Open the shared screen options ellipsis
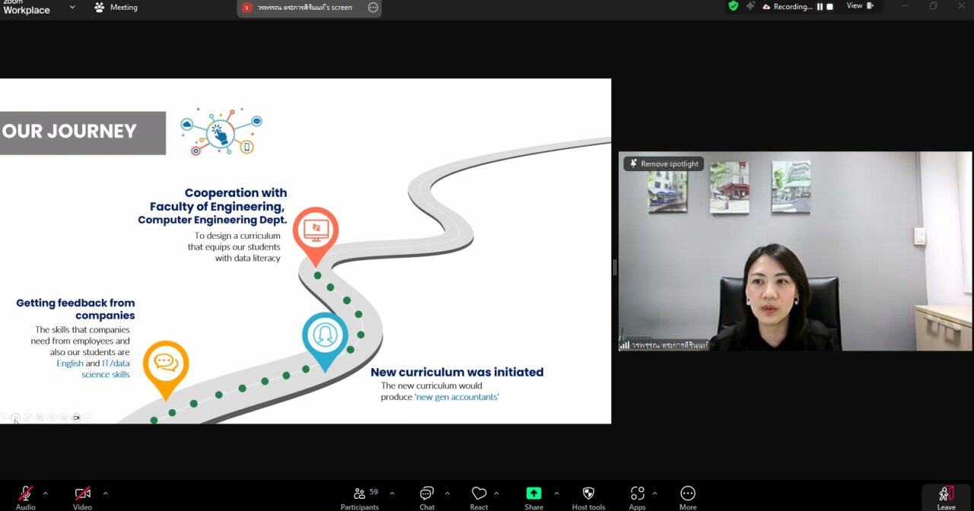 pyautogui.click(x=373, y=8)
